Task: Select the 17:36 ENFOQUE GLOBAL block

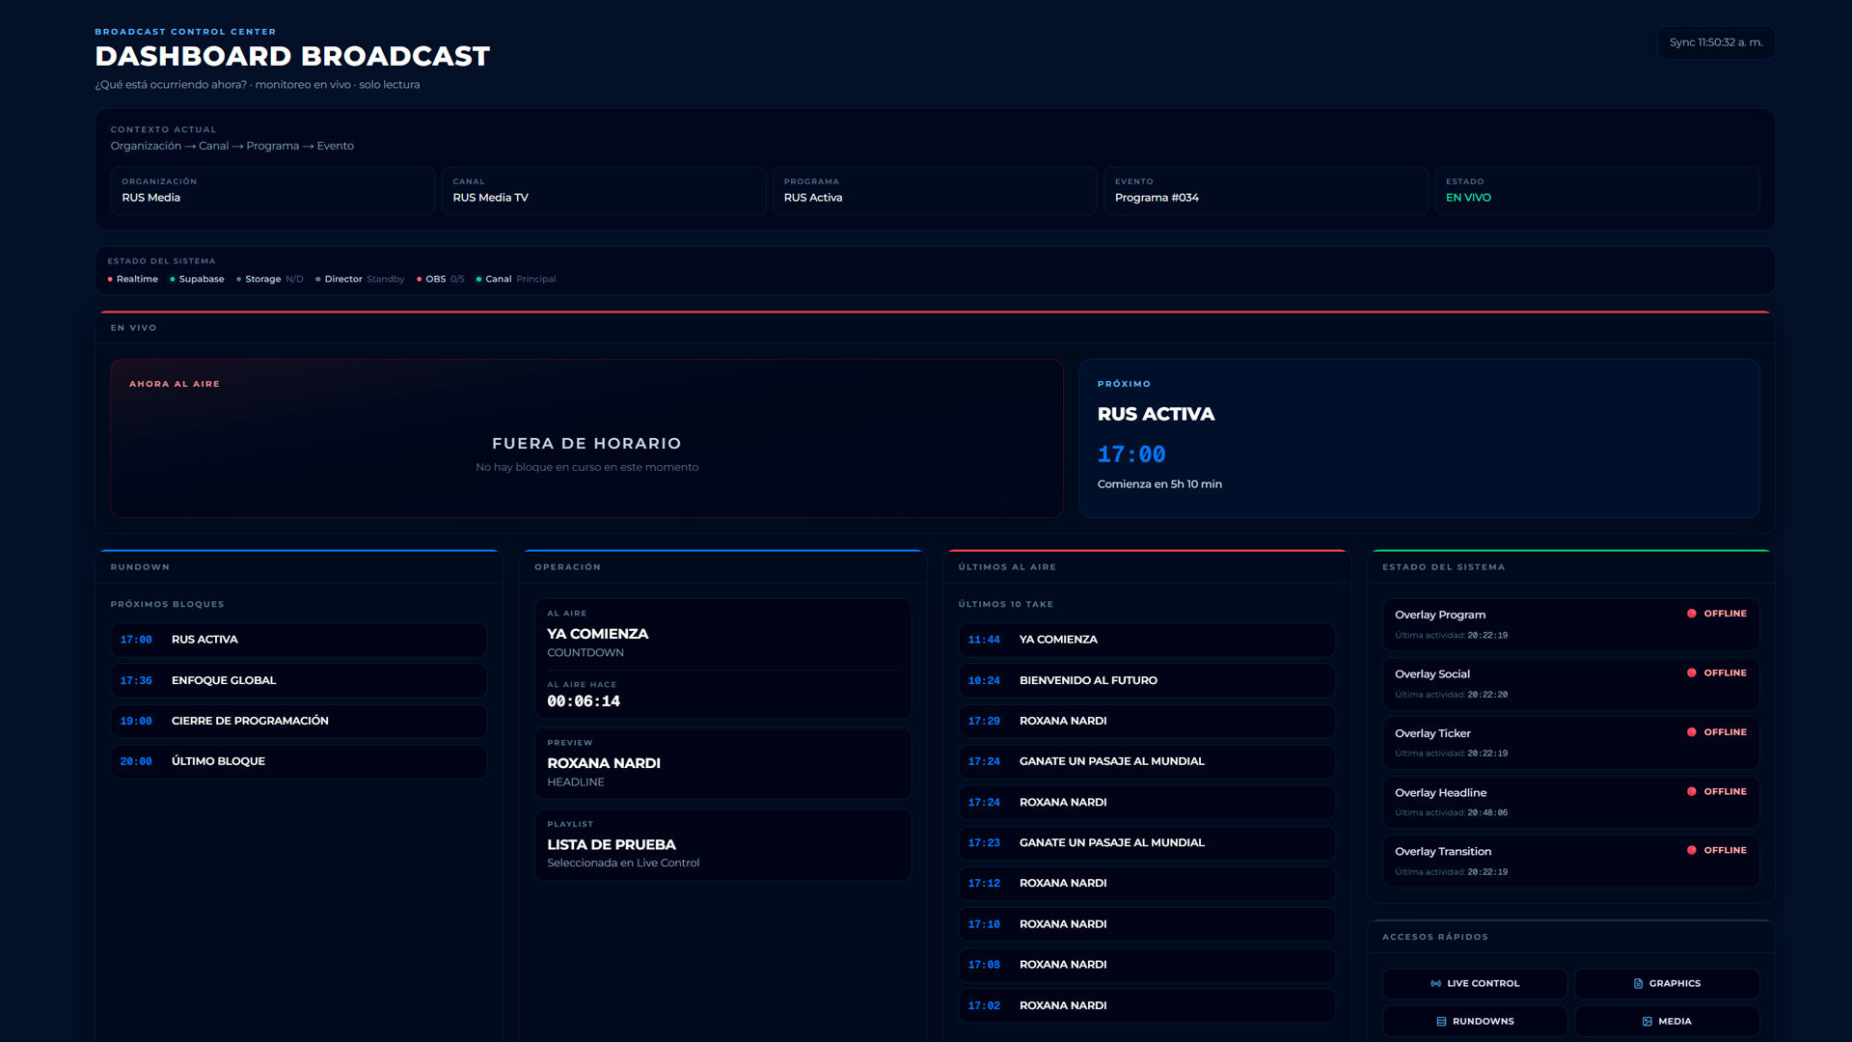Action: click(x=299, y=680)
